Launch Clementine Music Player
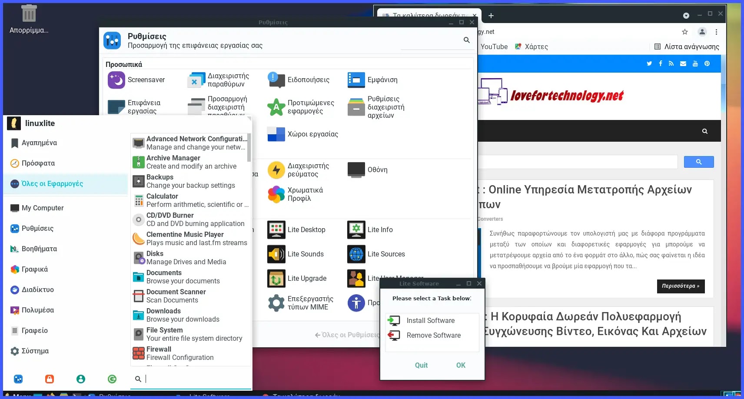 189,239
